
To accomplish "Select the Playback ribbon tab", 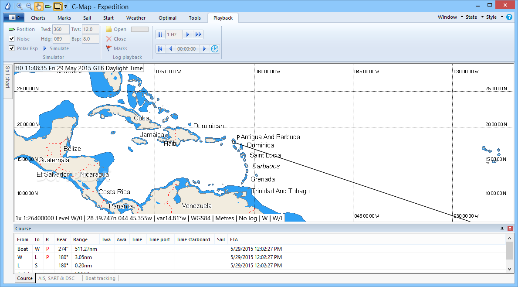I will coord(223,18).
